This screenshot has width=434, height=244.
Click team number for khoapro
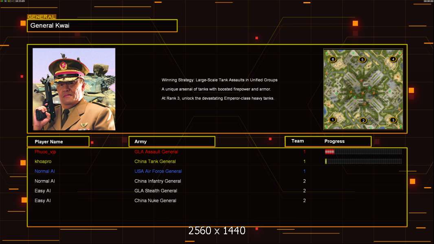[304, 161]
